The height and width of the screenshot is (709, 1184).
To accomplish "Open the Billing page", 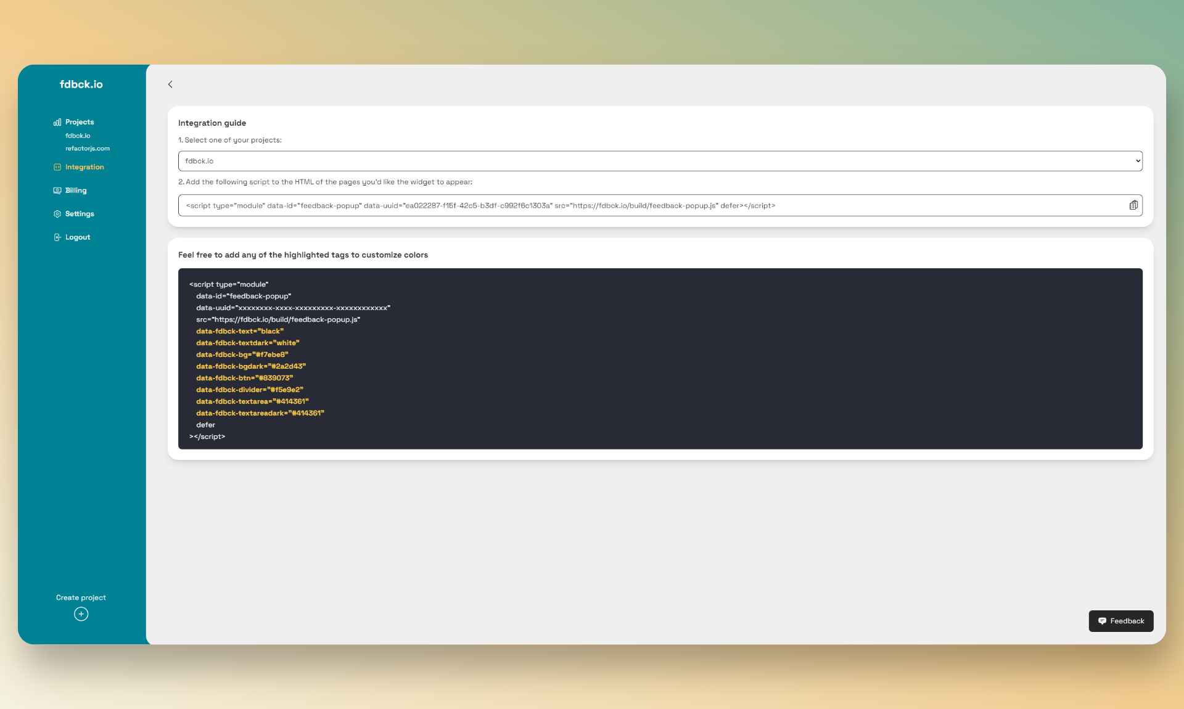I will (76, 191).
